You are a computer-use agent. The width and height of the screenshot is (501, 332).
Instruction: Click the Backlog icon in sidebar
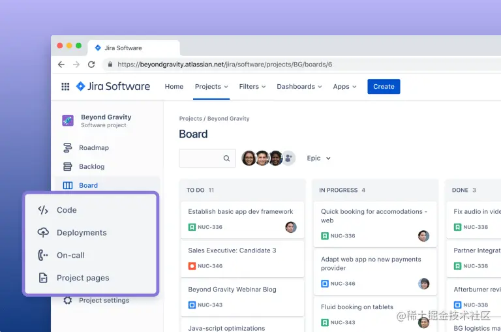pyautogui.click(x=67, y=166)
